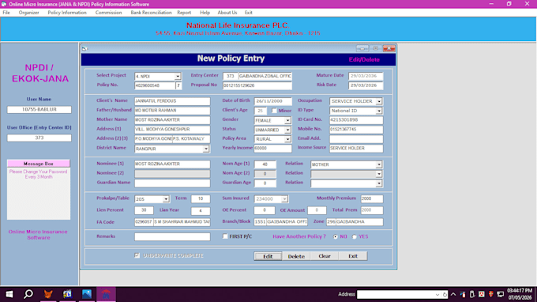Click the Email Add. field
Viewport: 537px width, 302px height.
click(356, 139)
